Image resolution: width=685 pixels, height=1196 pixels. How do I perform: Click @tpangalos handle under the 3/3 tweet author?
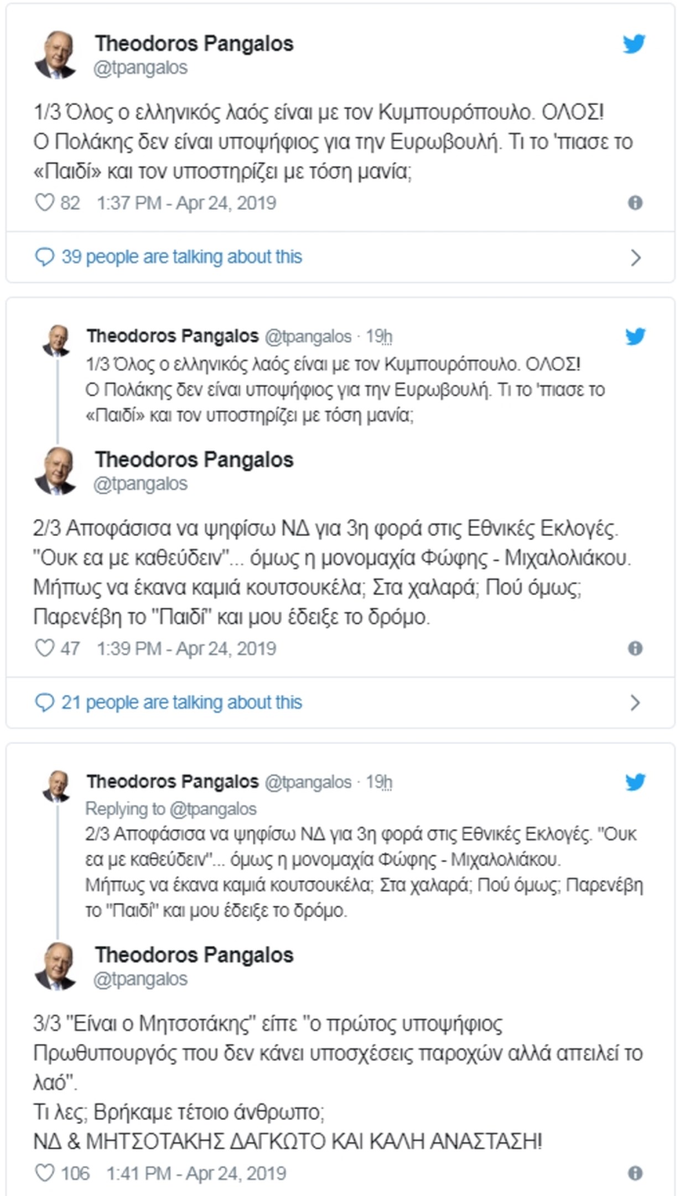(x=141, y=979)
